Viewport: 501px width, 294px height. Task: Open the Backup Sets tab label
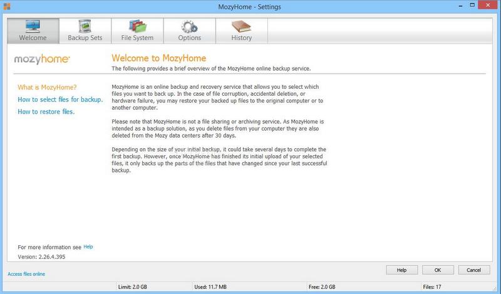pos(85,38)
